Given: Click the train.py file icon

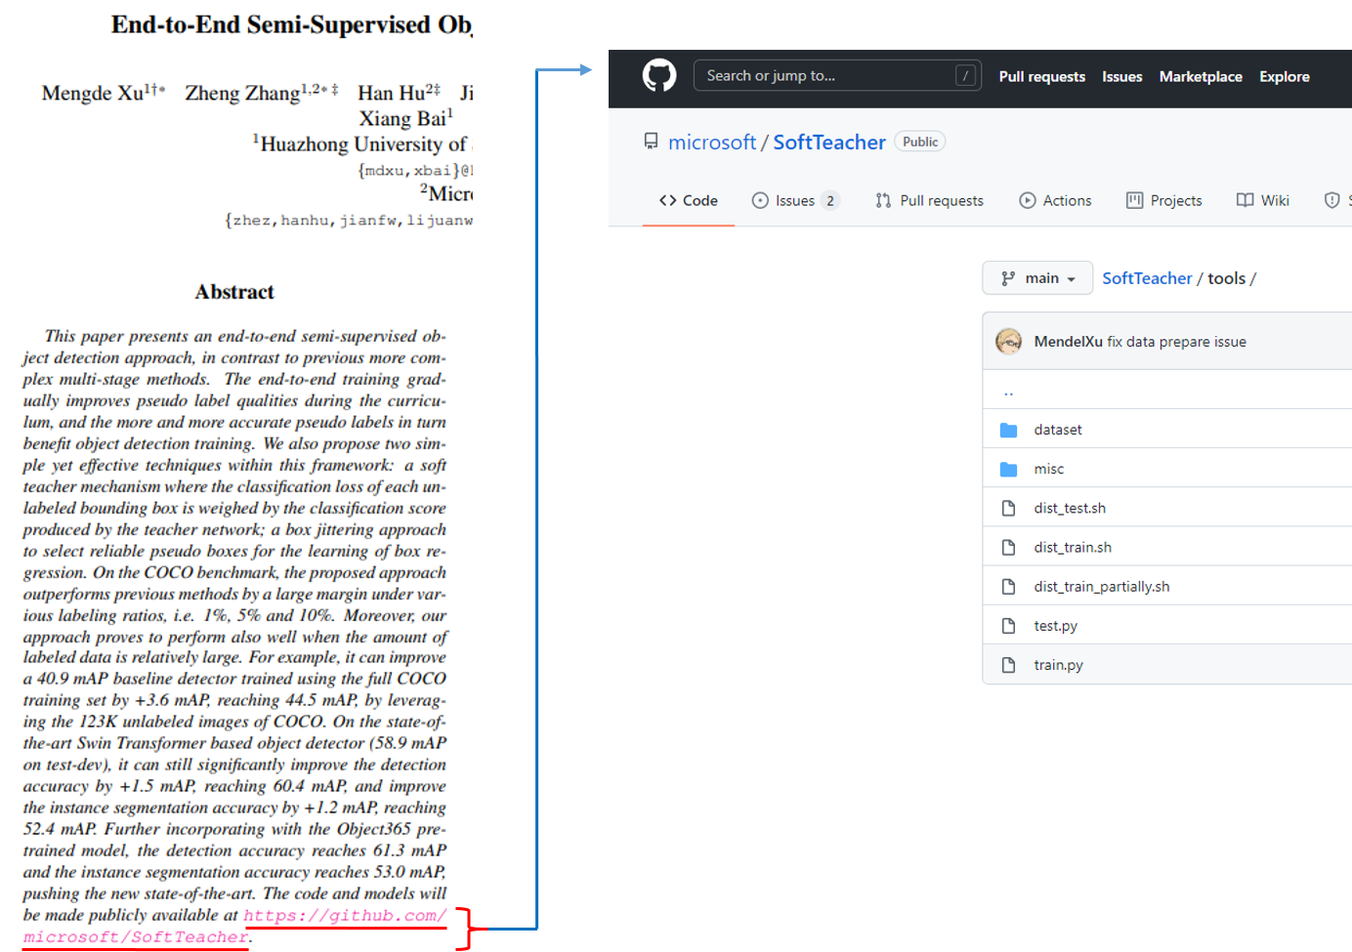Looking at the screenshot, I should click(x=1009, y=664).
